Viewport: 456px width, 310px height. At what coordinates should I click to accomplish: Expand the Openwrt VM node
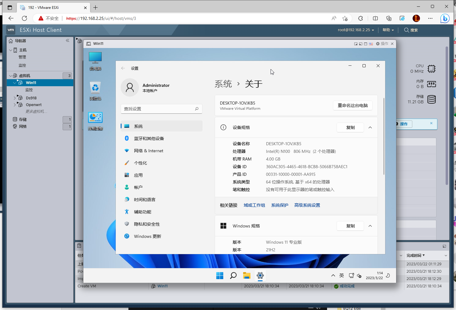pyautogui.click(x=15, y=105)
